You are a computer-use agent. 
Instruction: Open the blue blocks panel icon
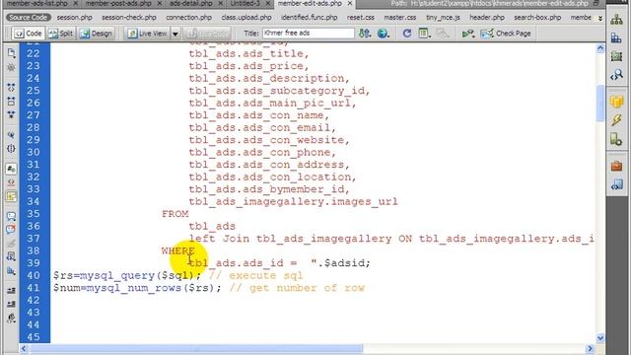(616, 37)
